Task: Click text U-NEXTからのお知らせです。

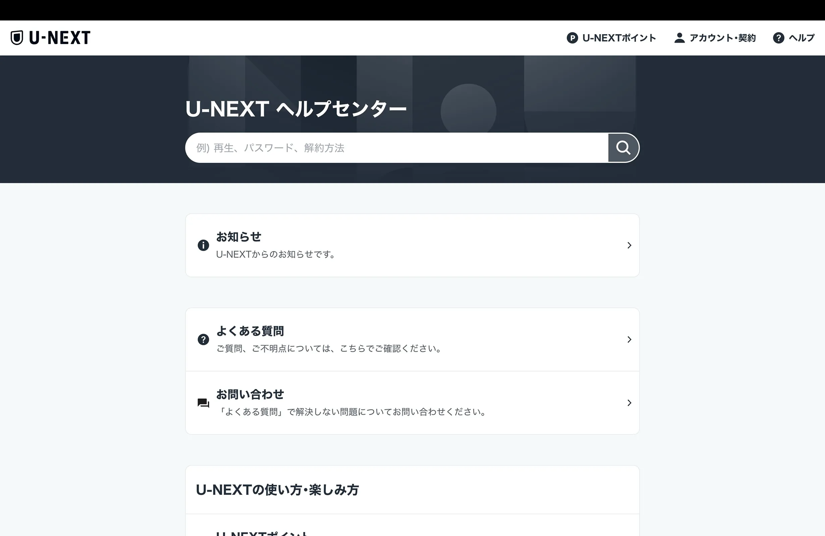Action: [x=276, y=254]
